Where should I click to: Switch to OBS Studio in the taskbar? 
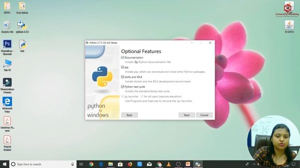pyautogui.click(x=178, y=164)
